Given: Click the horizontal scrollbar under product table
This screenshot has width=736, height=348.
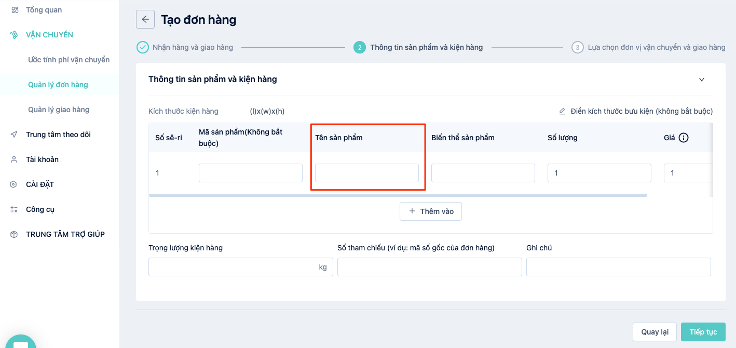Looking at the screenshot, I should 398,195.
